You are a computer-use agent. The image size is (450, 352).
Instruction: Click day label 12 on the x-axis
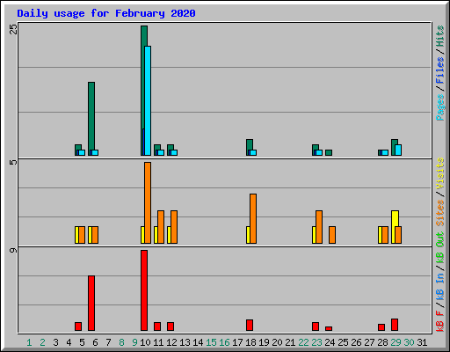coord(171,342)
